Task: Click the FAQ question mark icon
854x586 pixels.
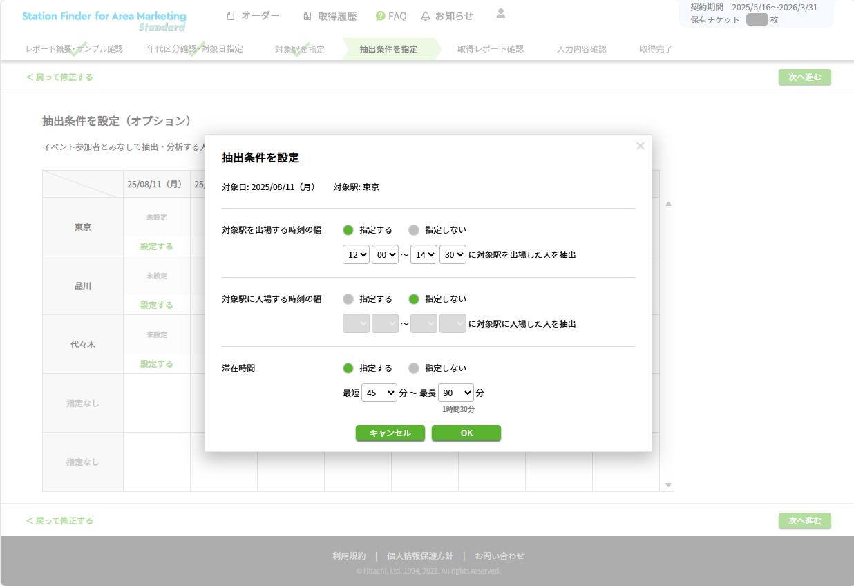Action: (x=380, y=16)
